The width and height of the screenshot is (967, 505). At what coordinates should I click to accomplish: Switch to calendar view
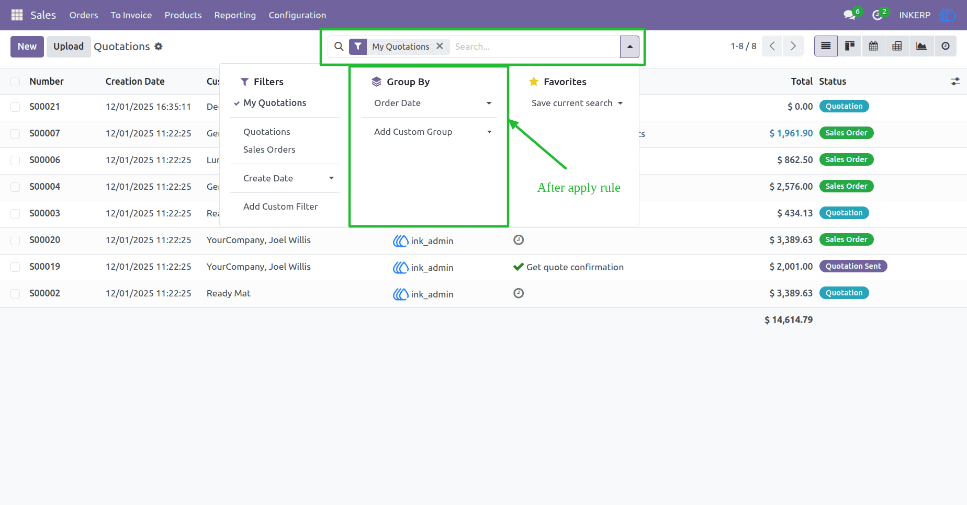pyautogui.click(x=873, y=47)
